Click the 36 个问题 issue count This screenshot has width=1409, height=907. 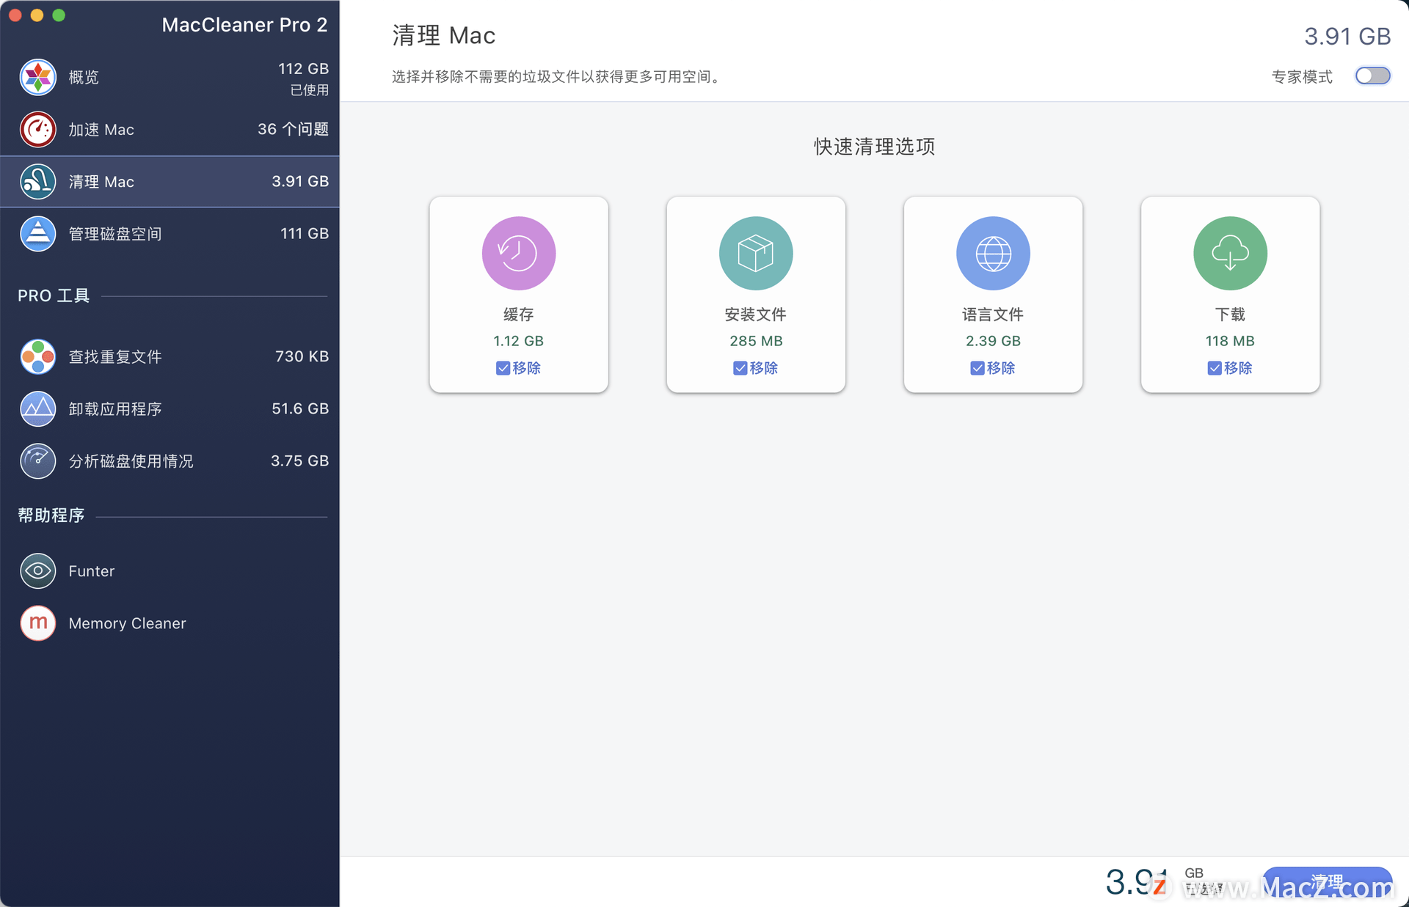[x=293, y=129]
